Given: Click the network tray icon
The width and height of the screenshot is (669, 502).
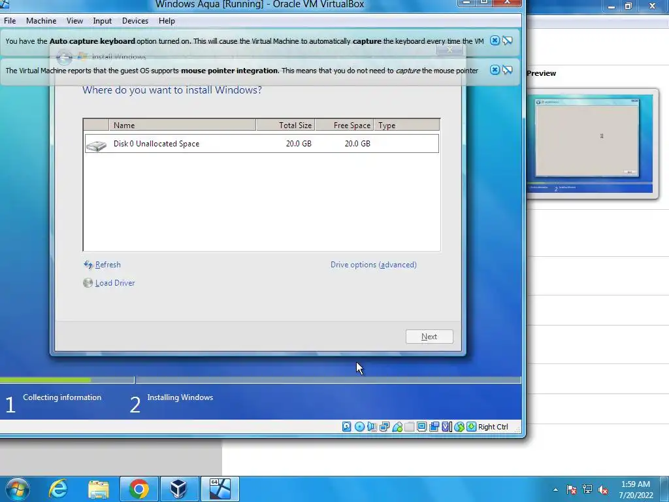Looking at the screenshot, I should click(x=587, y=490).
